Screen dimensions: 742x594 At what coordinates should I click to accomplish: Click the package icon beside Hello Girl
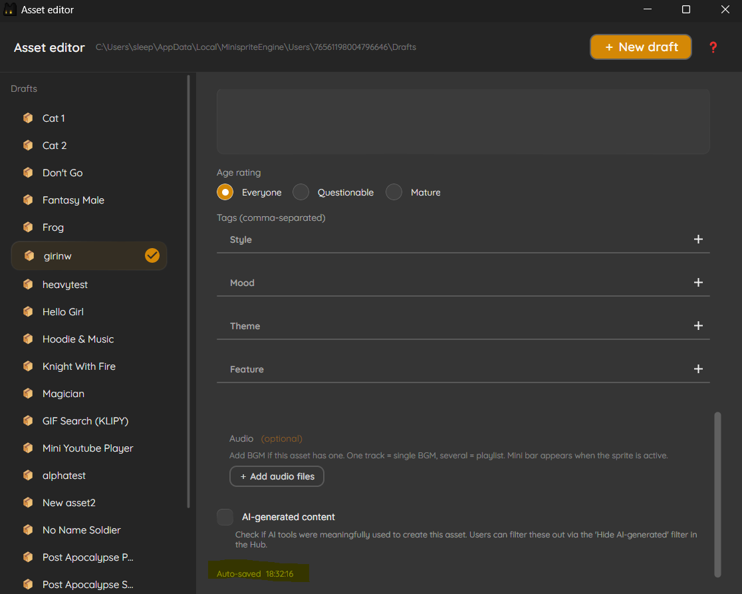click(29, 311)
